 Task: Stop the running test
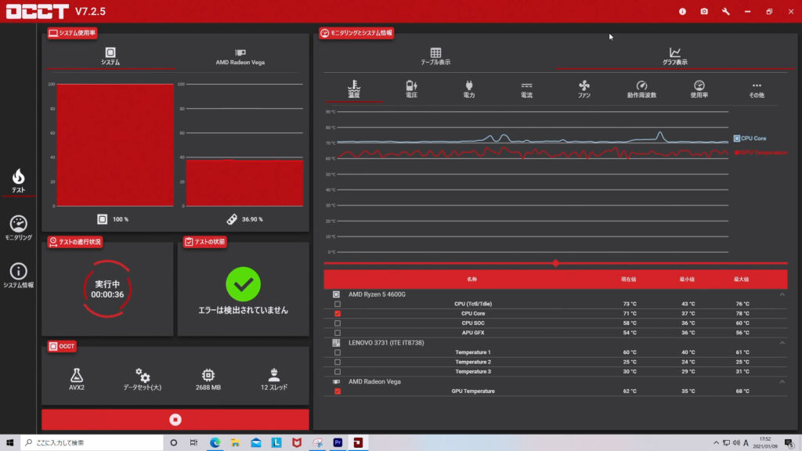point(175,420)
